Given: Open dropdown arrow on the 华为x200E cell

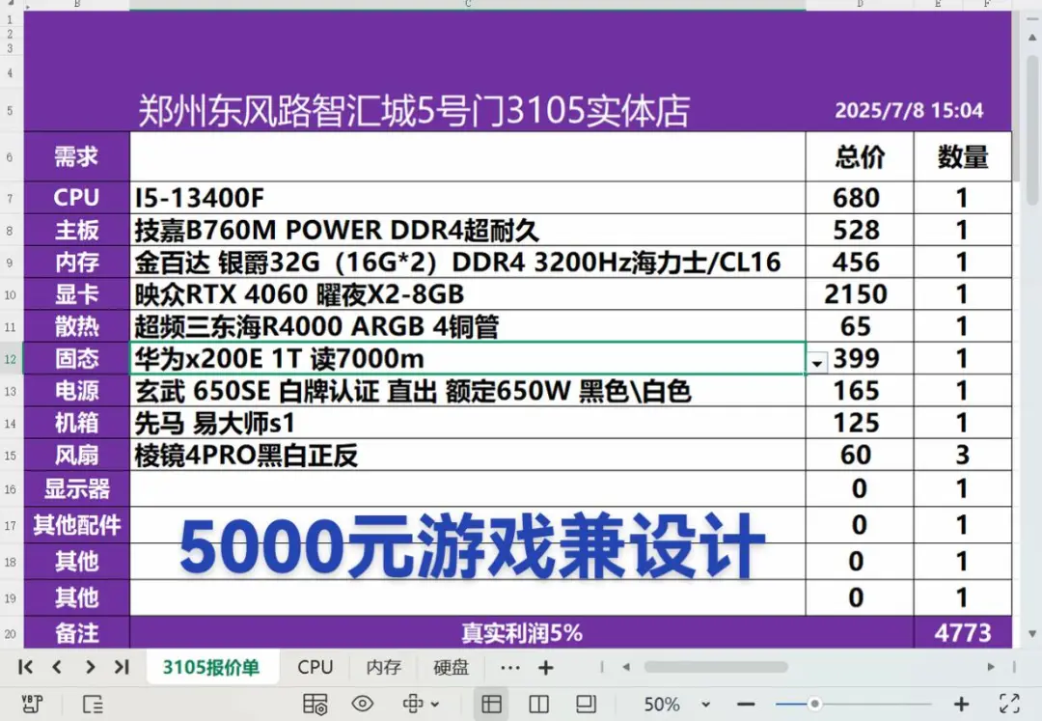Looking at the screenshot, I should click(x=817, y=364).
